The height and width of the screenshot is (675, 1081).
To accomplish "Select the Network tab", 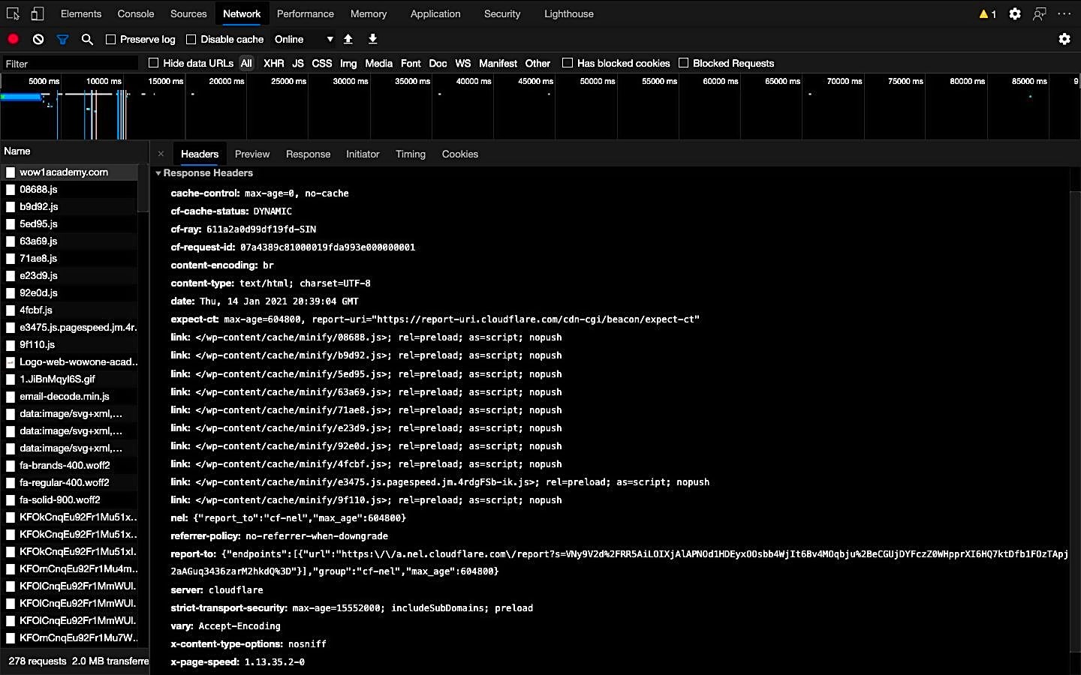I will tap(242, 14).
